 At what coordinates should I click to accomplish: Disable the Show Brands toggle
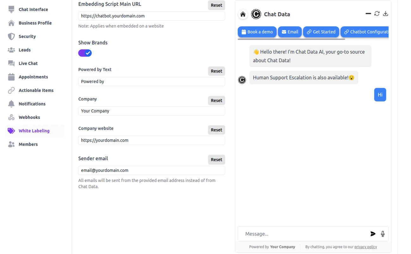(x=85, y=53)
